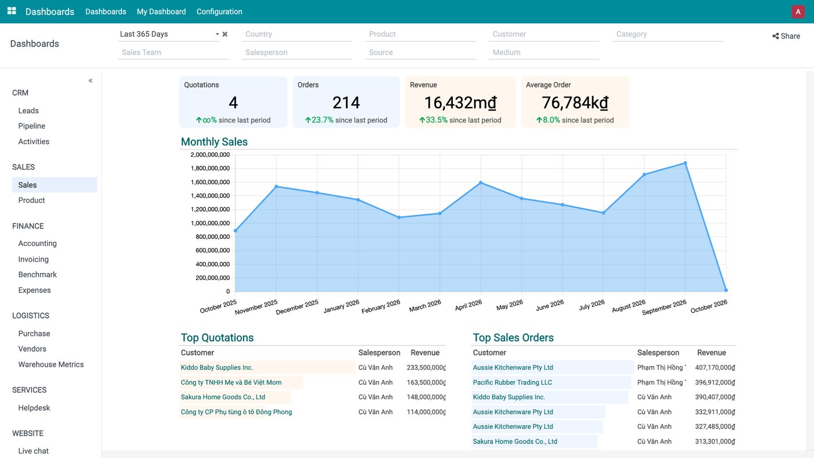Open the apps grid menu icon
Screen dimensions: 814x458
[12, 11]
